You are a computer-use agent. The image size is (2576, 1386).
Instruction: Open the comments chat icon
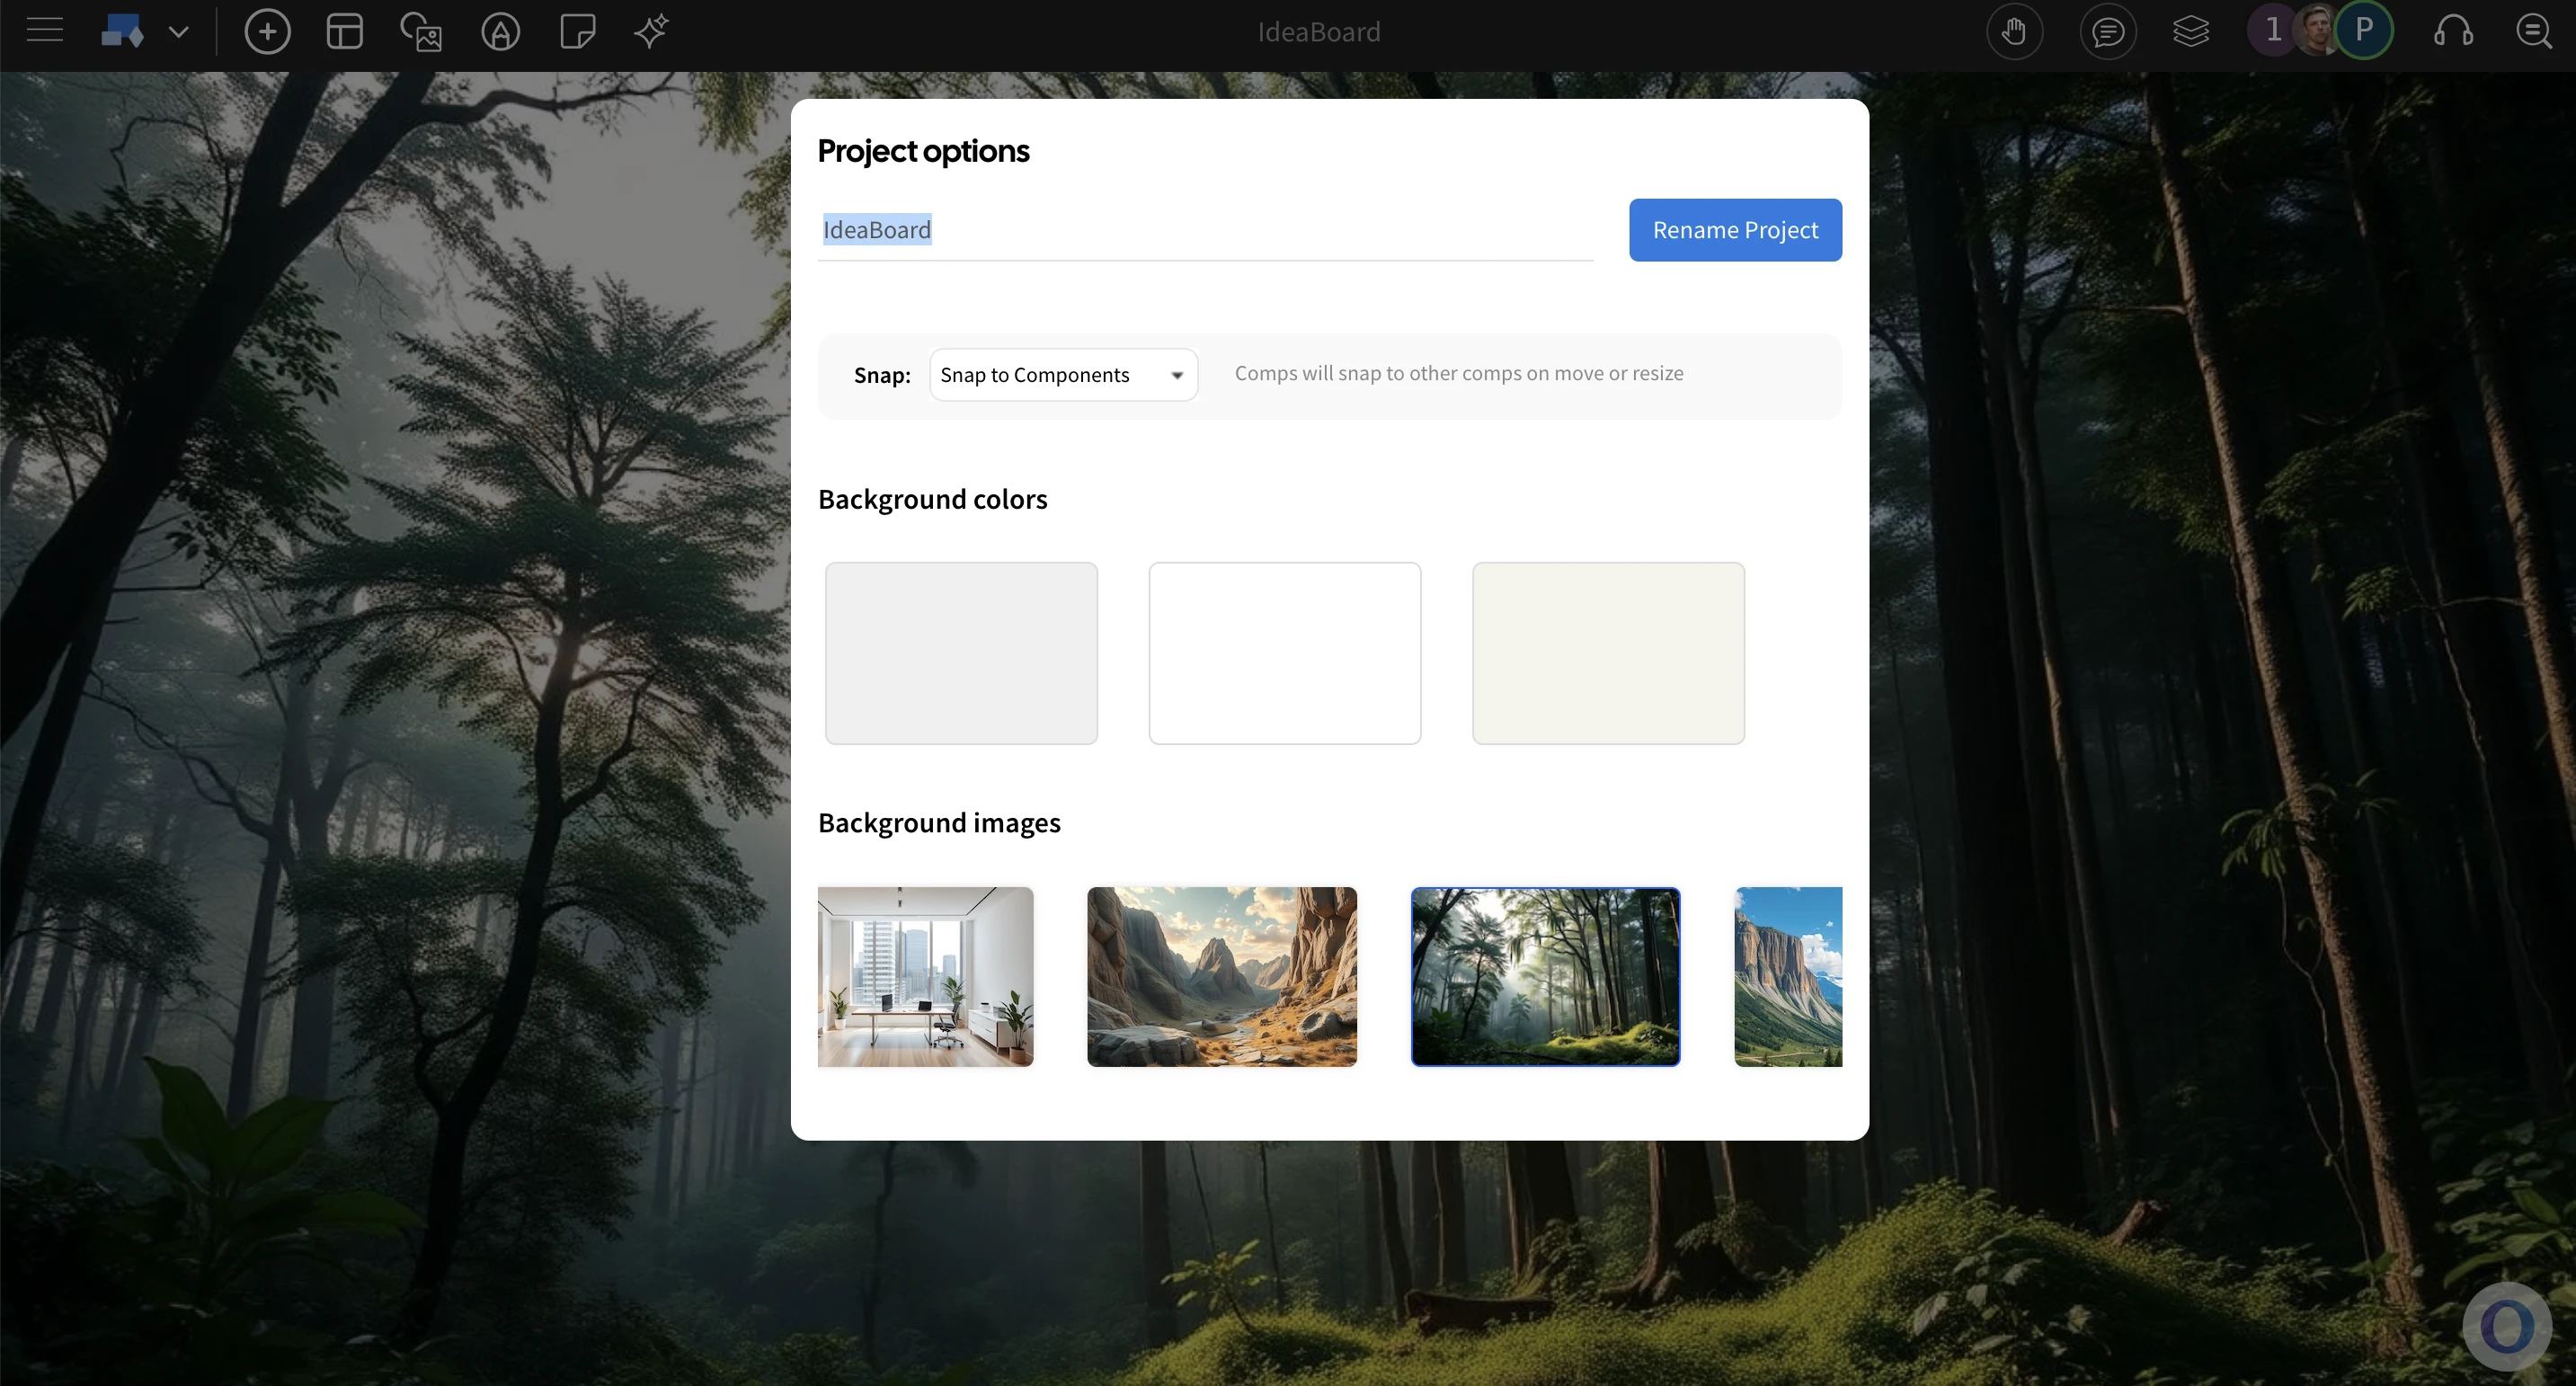click(x=2108, y=32)
